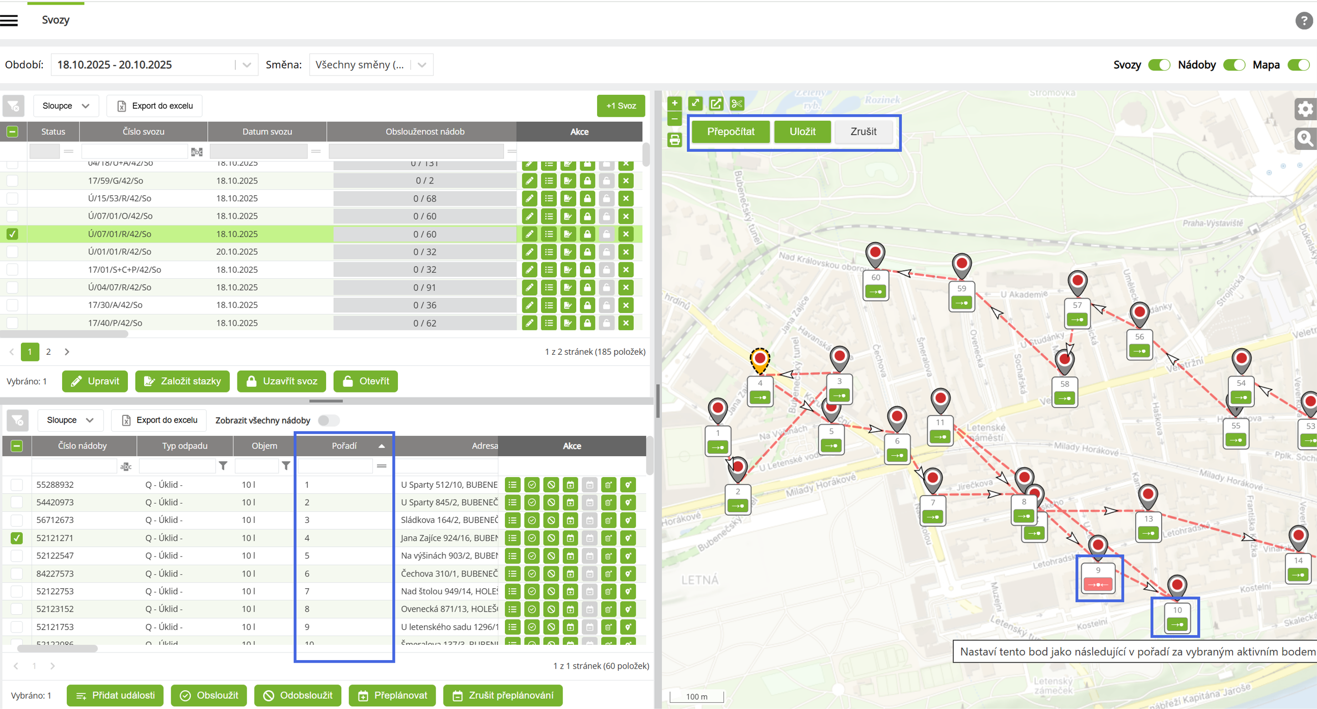Open the hamburger menu icon
This screenshot has height=709, width=1317.
point(9,20)
